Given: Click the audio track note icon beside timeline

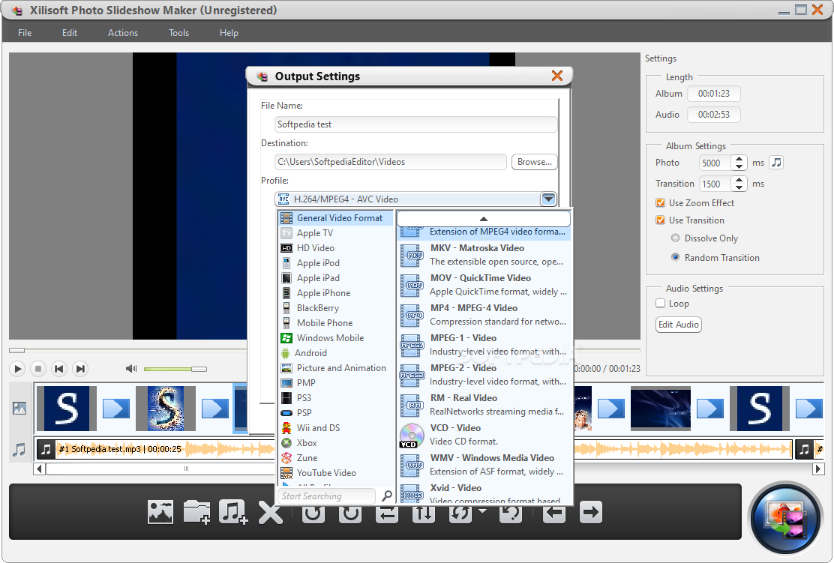Looking at the screenshot, I should coord(19,450).
